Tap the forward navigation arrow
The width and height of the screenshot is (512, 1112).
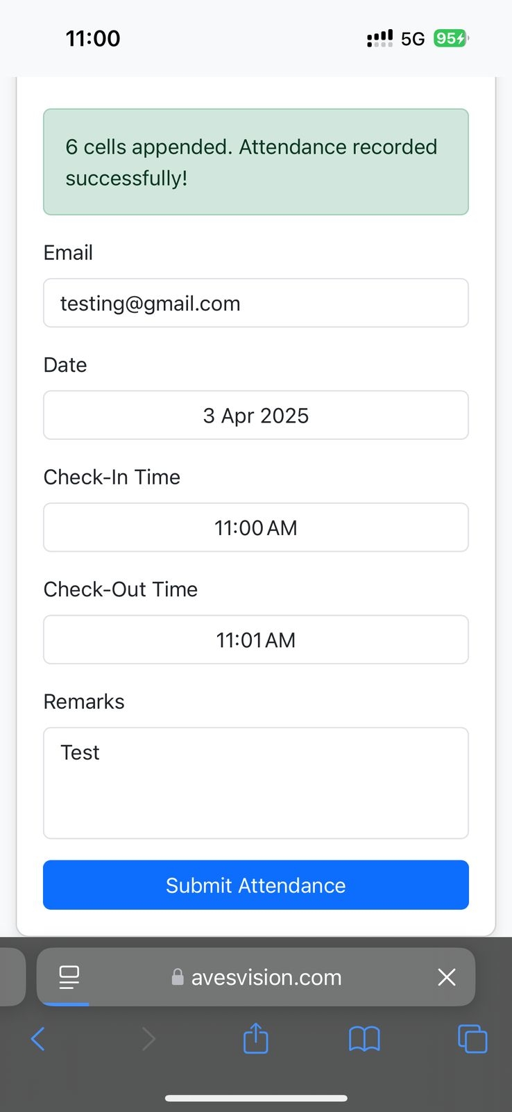(x=148, y=1039)
